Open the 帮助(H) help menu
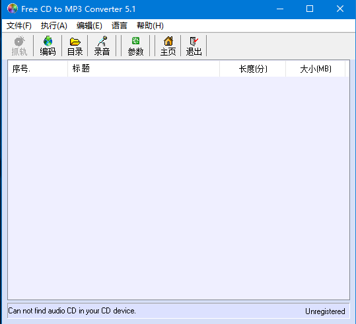356x324 pixels. click(150, 26)
